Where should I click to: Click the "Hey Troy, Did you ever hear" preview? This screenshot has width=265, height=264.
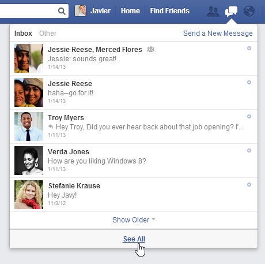(150, 127)
